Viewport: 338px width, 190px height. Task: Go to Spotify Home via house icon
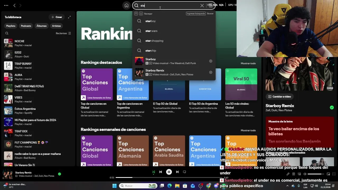tap(126, 5)
